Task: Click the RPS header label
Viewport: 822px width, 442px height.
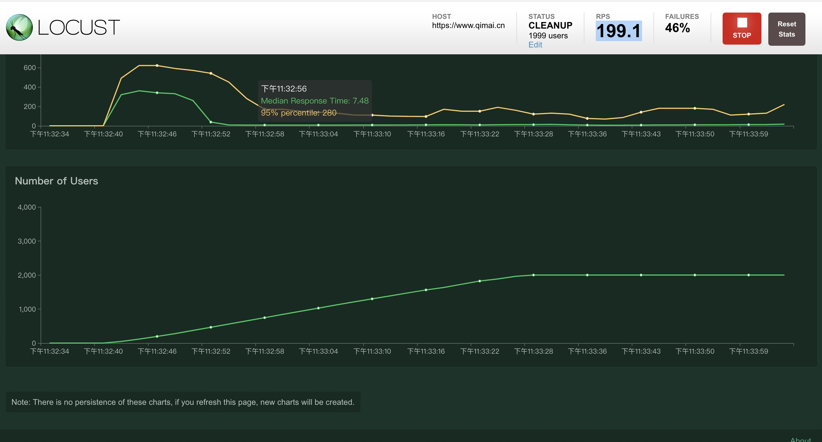Action: point(603,16)
